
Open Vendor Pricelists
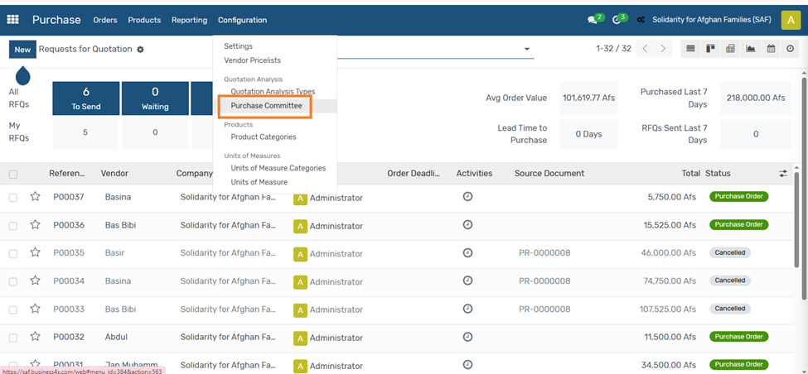[253, 60]
